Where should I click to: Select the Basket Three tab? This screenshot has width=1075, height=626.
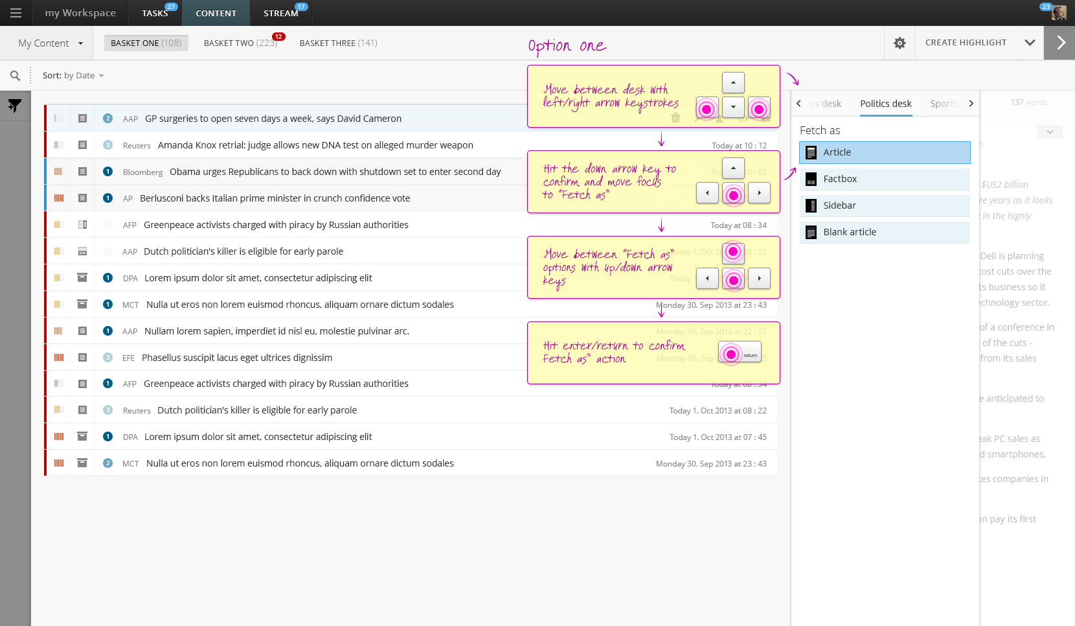[x=339, y=43]
